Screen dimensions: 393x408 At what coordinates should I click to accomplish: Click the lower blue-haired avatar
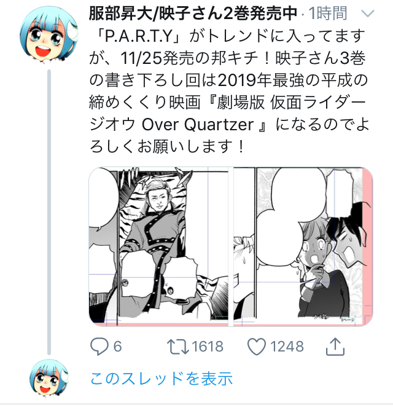(49, 378)
